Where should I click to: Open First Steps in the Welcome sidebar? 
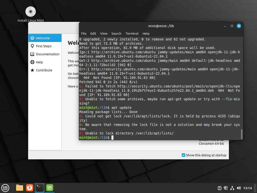pos(45,46)
